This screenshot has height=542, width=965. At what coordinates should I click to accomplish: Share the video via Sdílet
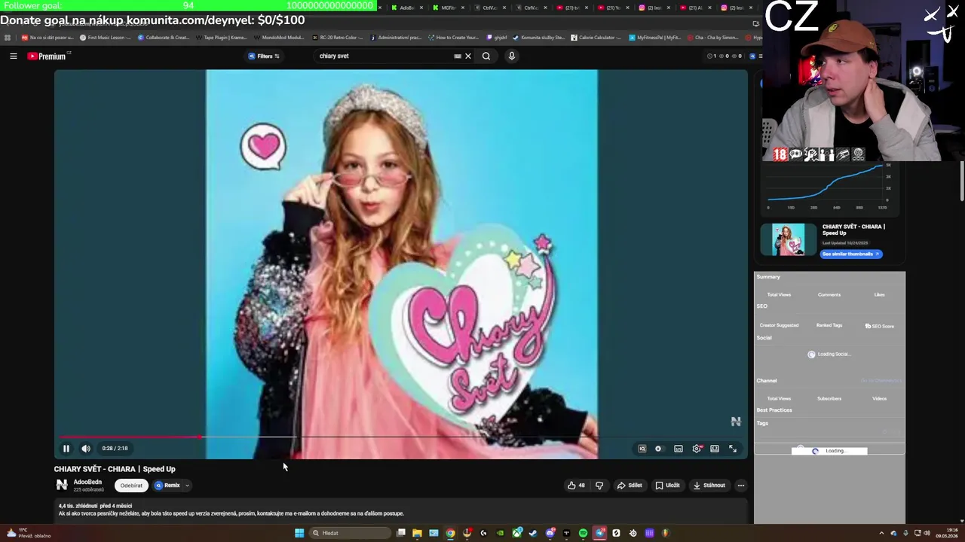click(630, 486)
